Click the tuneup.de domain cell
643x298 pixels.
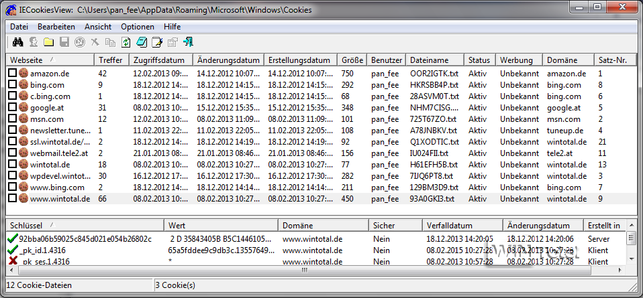pos(564,131)
